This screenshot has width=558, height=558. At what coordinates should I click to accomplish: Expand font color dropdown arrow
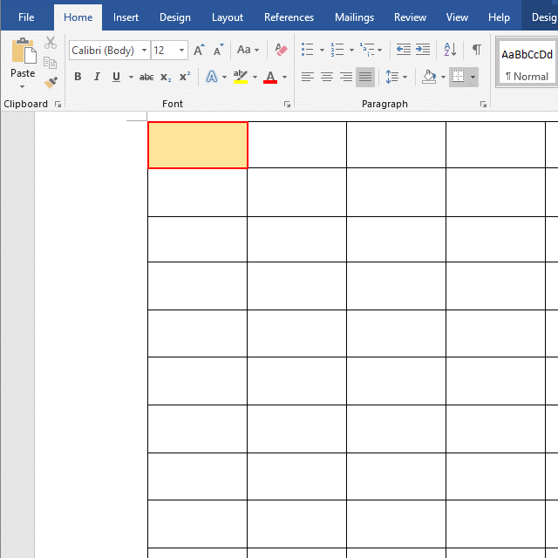tap(284, 78)
